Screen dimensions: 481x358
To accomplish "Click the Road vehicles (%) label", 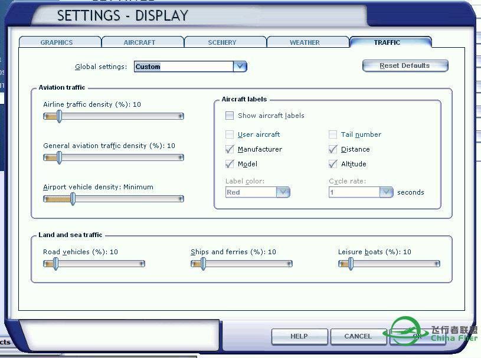I will pyautogui.click(x=80, y=252).
